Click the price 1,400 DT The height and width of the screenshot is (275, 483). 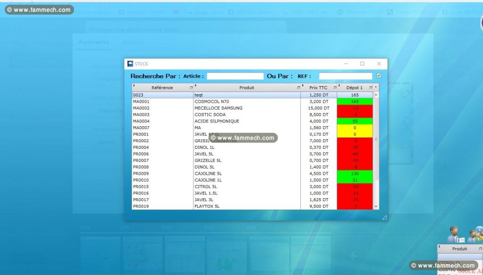click(319, 167)
